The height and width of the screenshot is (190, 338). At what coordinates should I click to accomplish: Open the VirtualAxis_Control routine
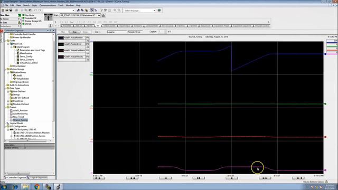pyautogui.click(x=29, y=63)
